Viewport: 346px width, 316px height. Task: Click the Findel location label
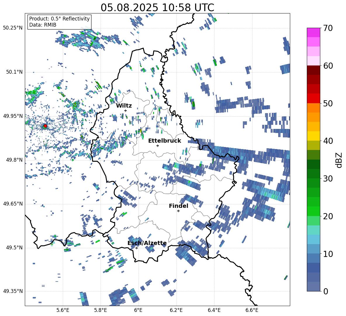pyautogui.click(x=179, y=206)
